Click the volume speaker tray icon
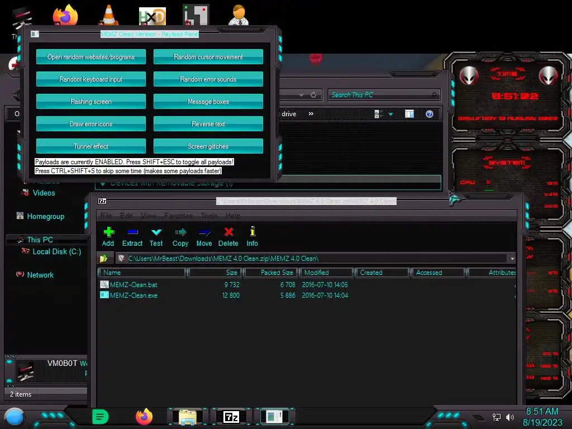This screenshot has width=572, height=429. click(510, 417)
